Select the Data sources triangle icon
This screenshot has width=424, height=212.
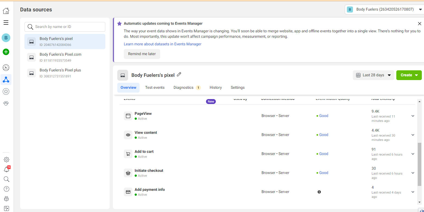click(x=6, y=80)
